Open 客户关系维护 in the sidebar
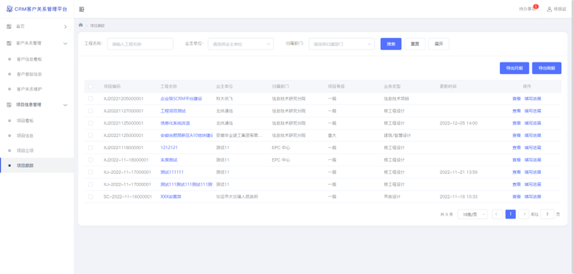 click(x=29, y=89)
